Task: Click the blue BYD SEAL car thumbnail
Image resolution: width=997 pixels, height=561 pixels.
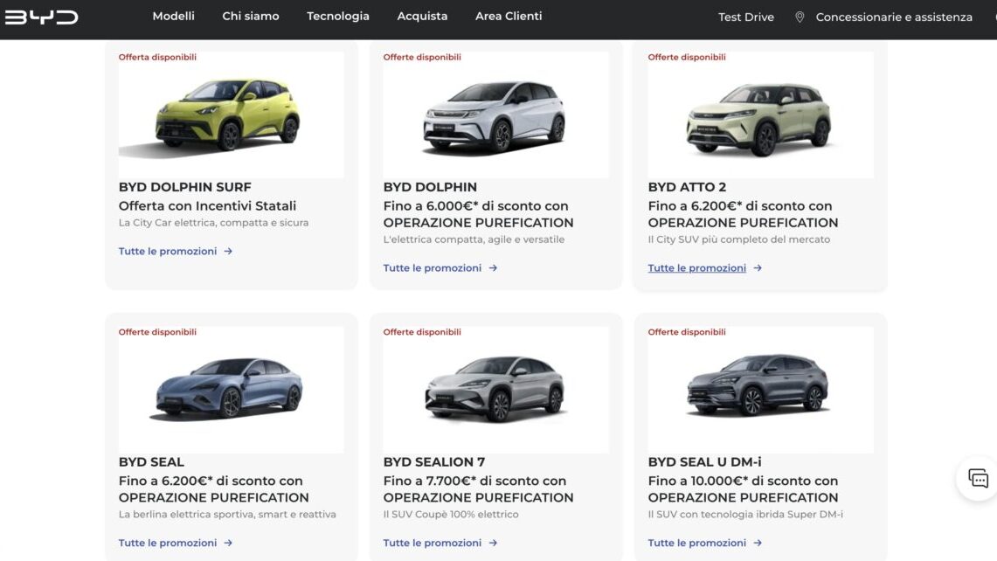Action: [231, 390]
